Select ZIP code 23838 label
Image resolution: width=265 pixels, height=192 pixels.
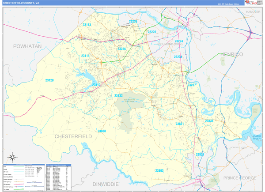point(102,131)
